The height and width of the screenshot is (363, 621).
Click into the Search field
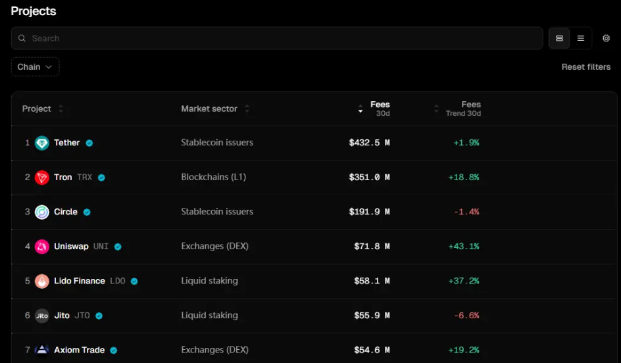(x=276, y=38)
